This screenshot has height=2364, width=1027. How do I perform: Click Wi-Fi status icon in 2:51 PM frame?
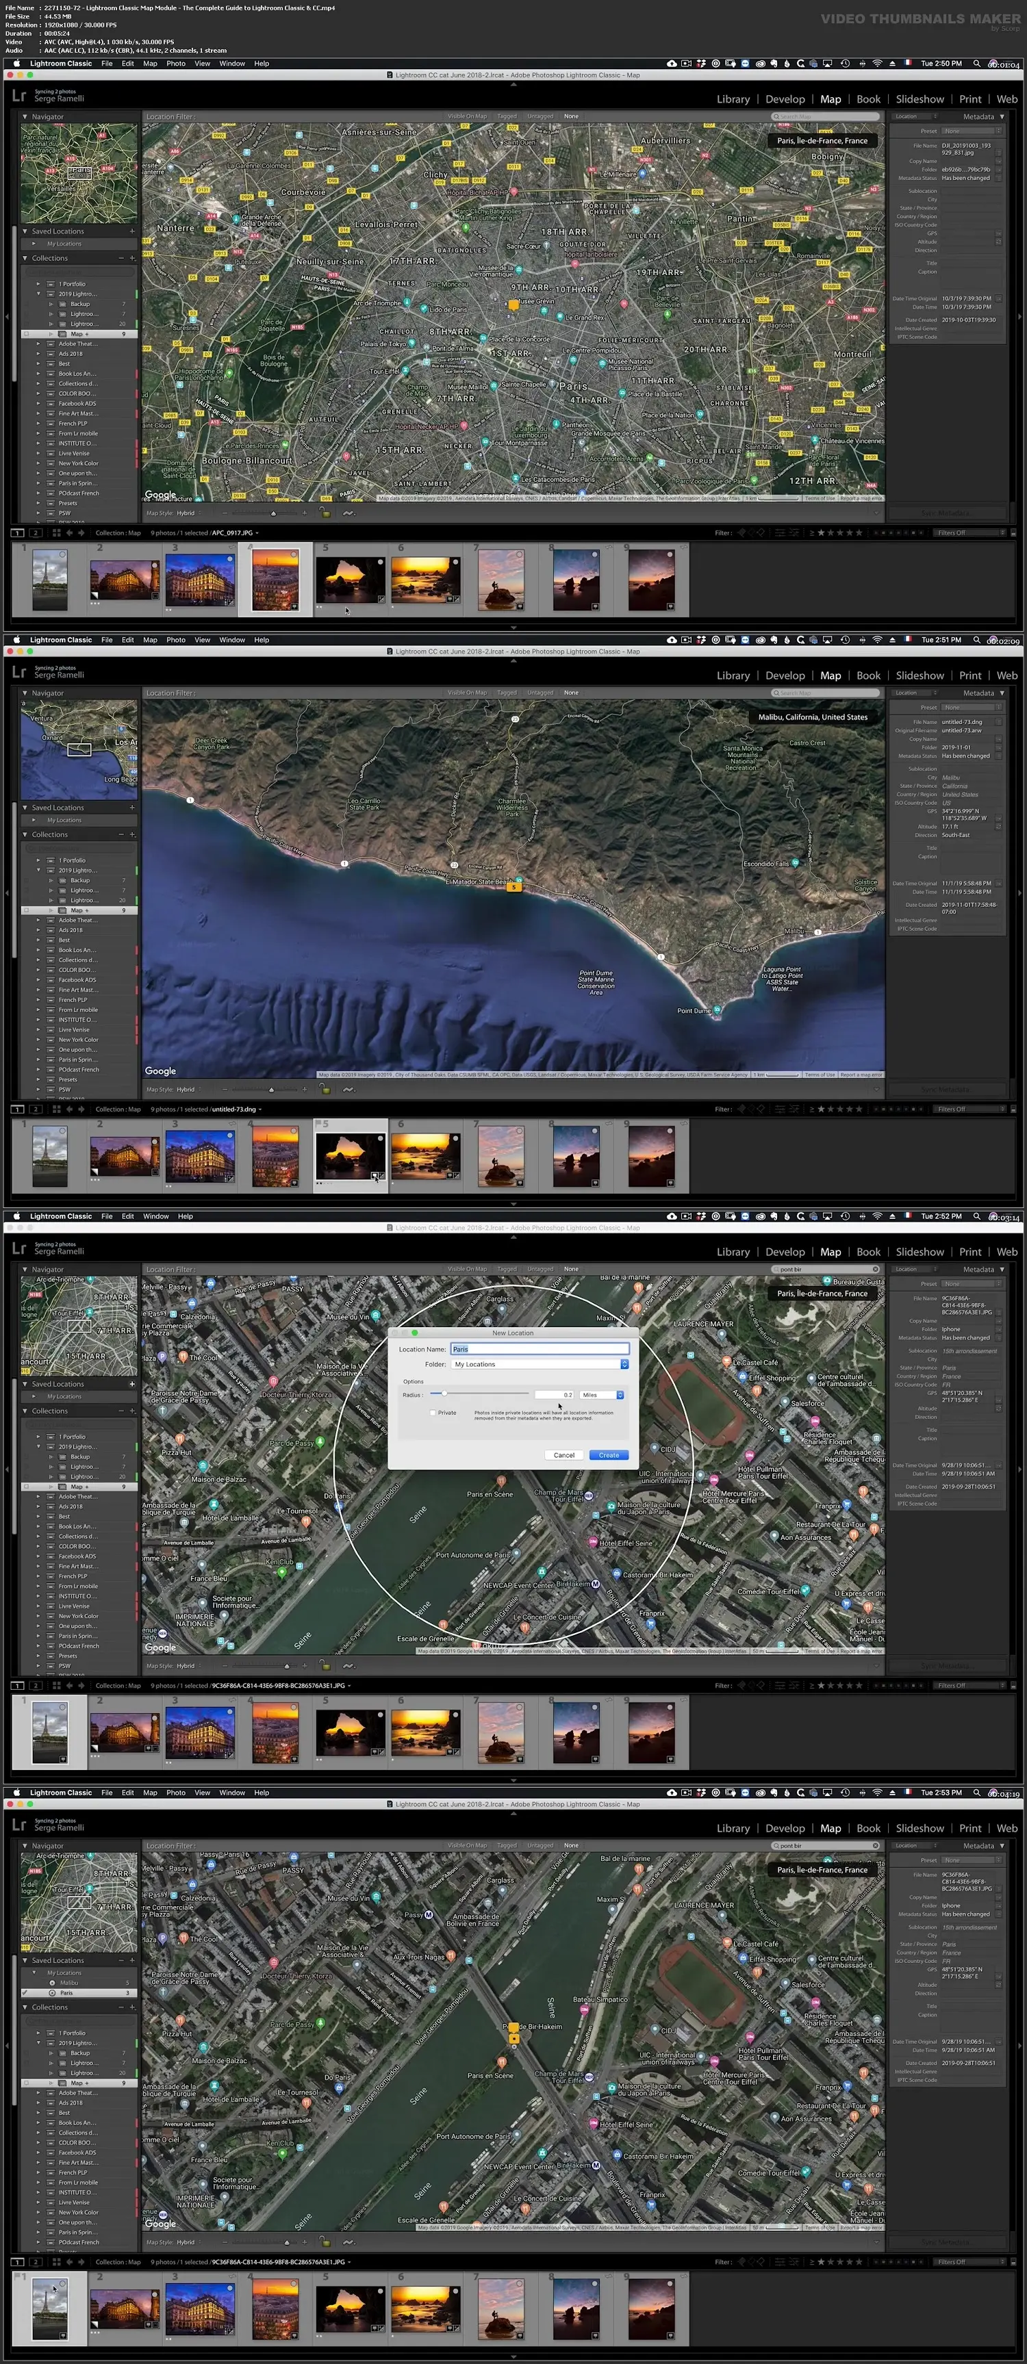[x=876, y=640]
